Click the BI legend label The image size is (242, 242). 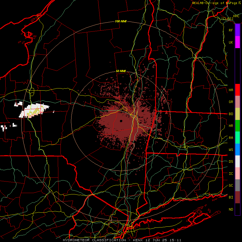pyautogui.click(x=231, y=197)
